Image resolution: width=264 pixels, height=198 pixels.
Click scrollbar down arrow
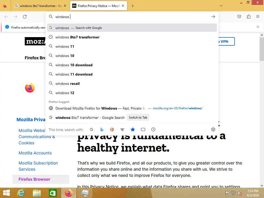pos(262,186)
